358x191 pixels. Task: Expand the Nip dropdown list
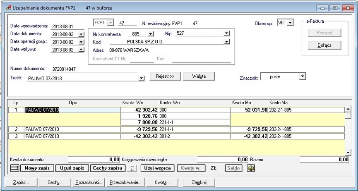(227, 33)
